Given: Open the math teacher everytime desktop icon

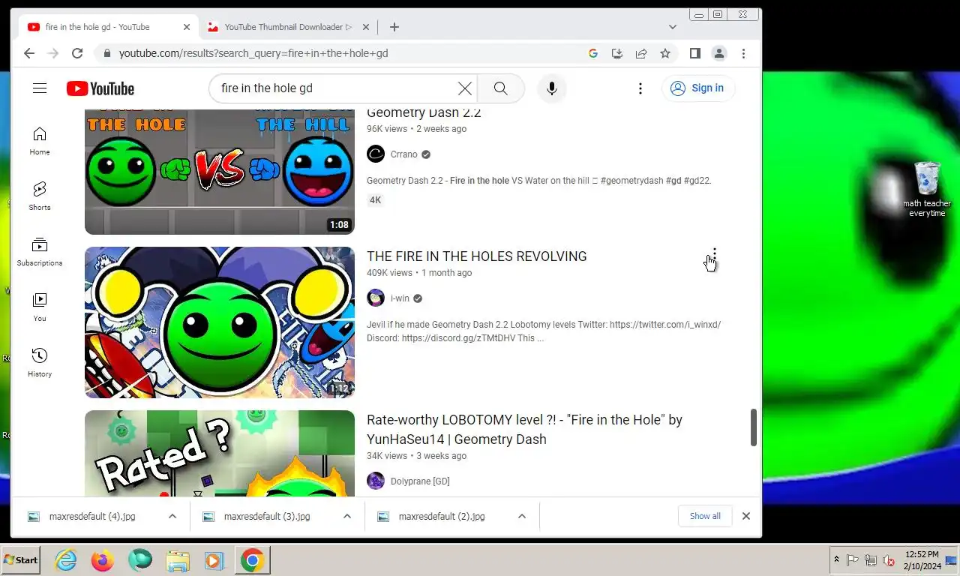Looking at the screenshot, I should point(927,189).
